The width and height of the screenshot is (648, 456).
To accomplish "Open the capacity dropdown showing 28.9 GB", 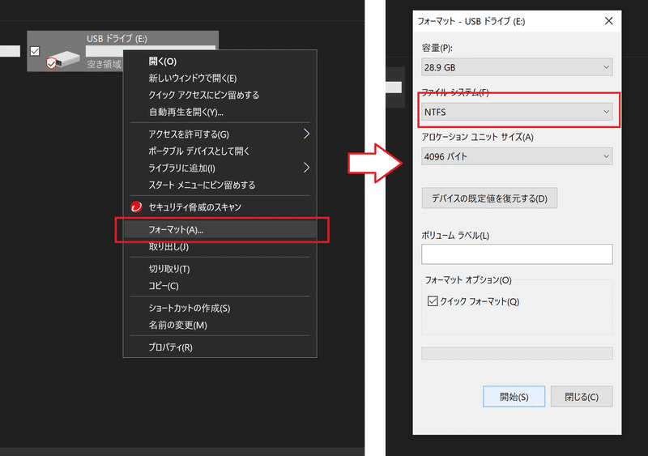I will tap(517, 67).
